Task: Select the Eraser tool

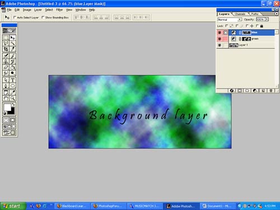Action: [x=6, y=67]
